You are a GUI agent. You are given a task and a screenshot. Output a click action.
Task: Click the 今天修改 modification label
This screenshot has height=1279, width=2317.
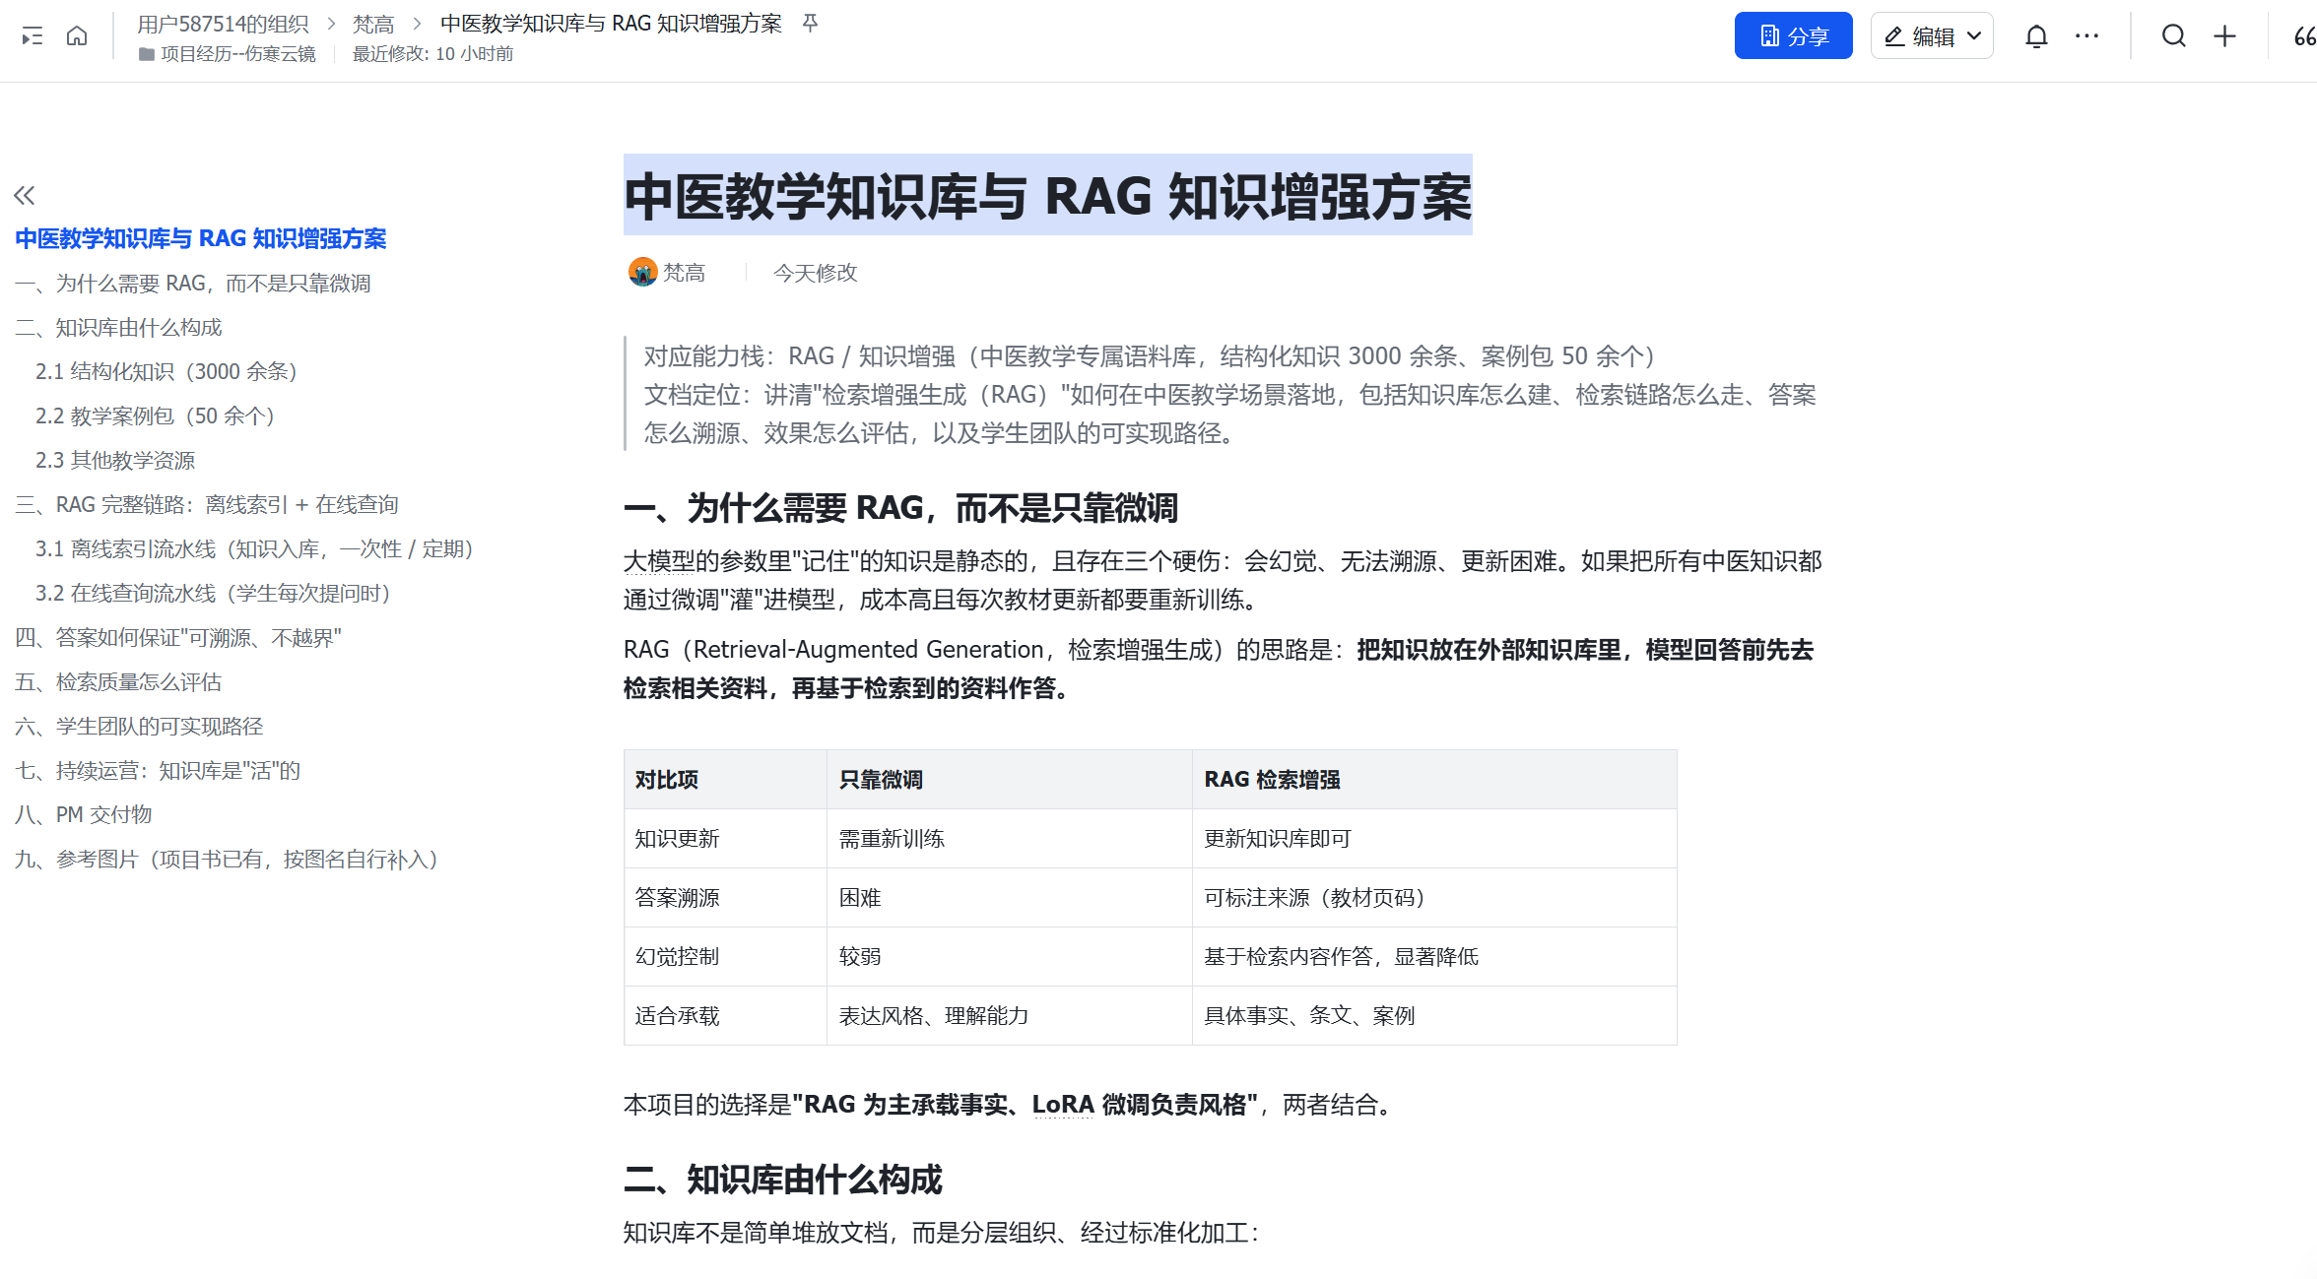[x=815, y=273]
